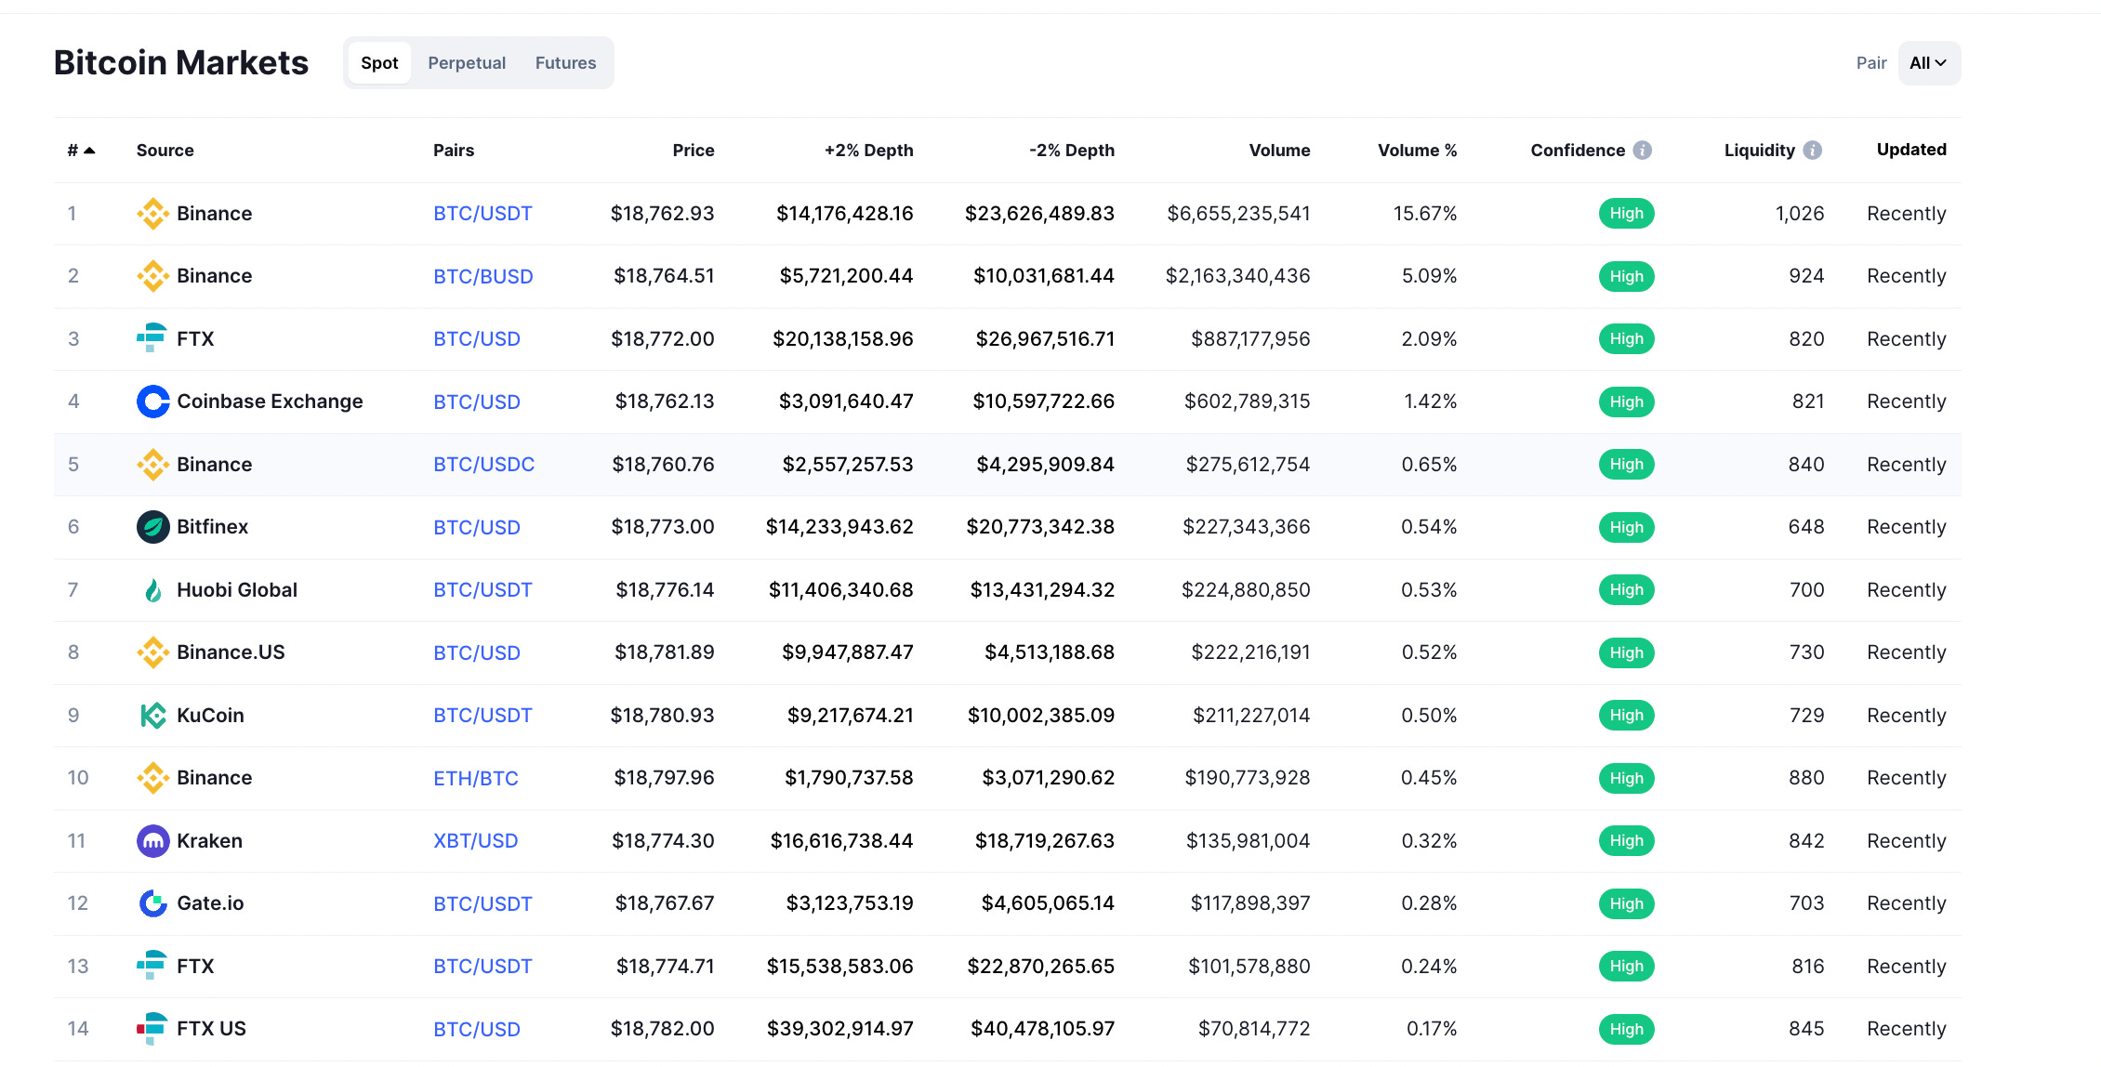The height and width of the screenshot is (1067, 2101).
Task: Click the FTX logo in row 3
Action: 152,338
